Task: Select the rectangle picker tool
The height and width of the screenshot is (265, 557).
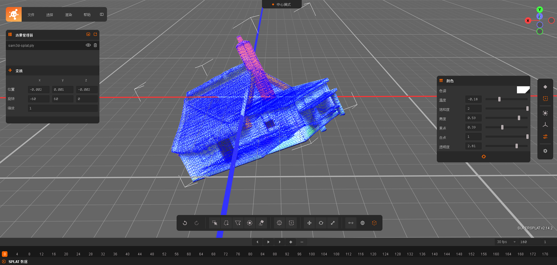Action: [215, 223]
